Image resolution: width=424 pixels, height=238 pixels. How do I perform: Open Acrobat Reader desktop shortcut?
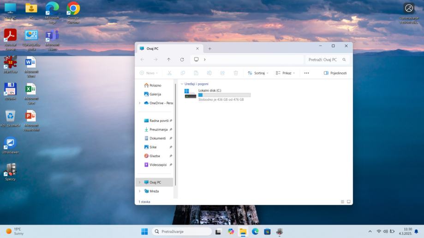click(10, 40)
